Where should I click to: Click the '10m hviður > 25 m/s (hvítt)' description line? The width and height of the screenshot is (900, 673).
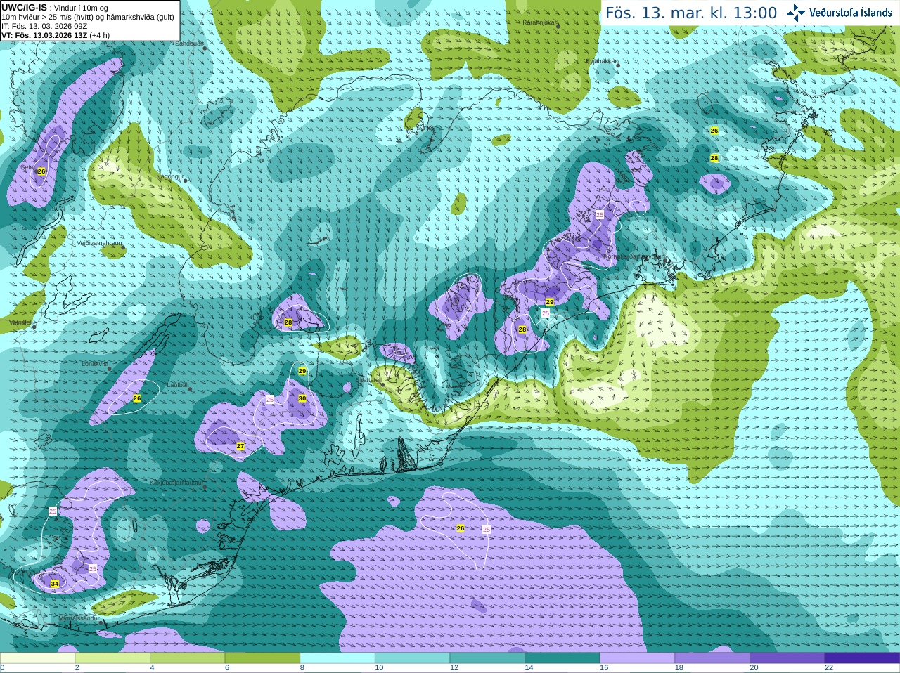pyautogui.click(x=88, y=17)
